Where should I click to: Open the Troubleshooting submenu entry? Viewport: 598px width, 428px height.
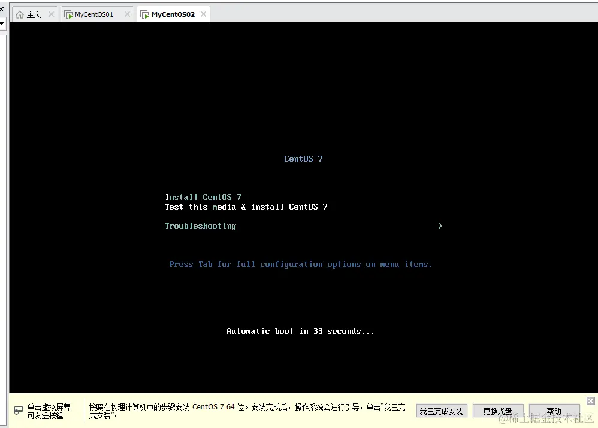[200, 226]
